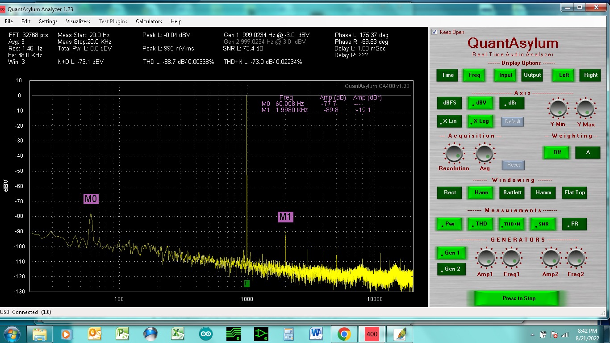Screen dimensions: 610x343
Task: Open the File menu
Action: [9, 21]
